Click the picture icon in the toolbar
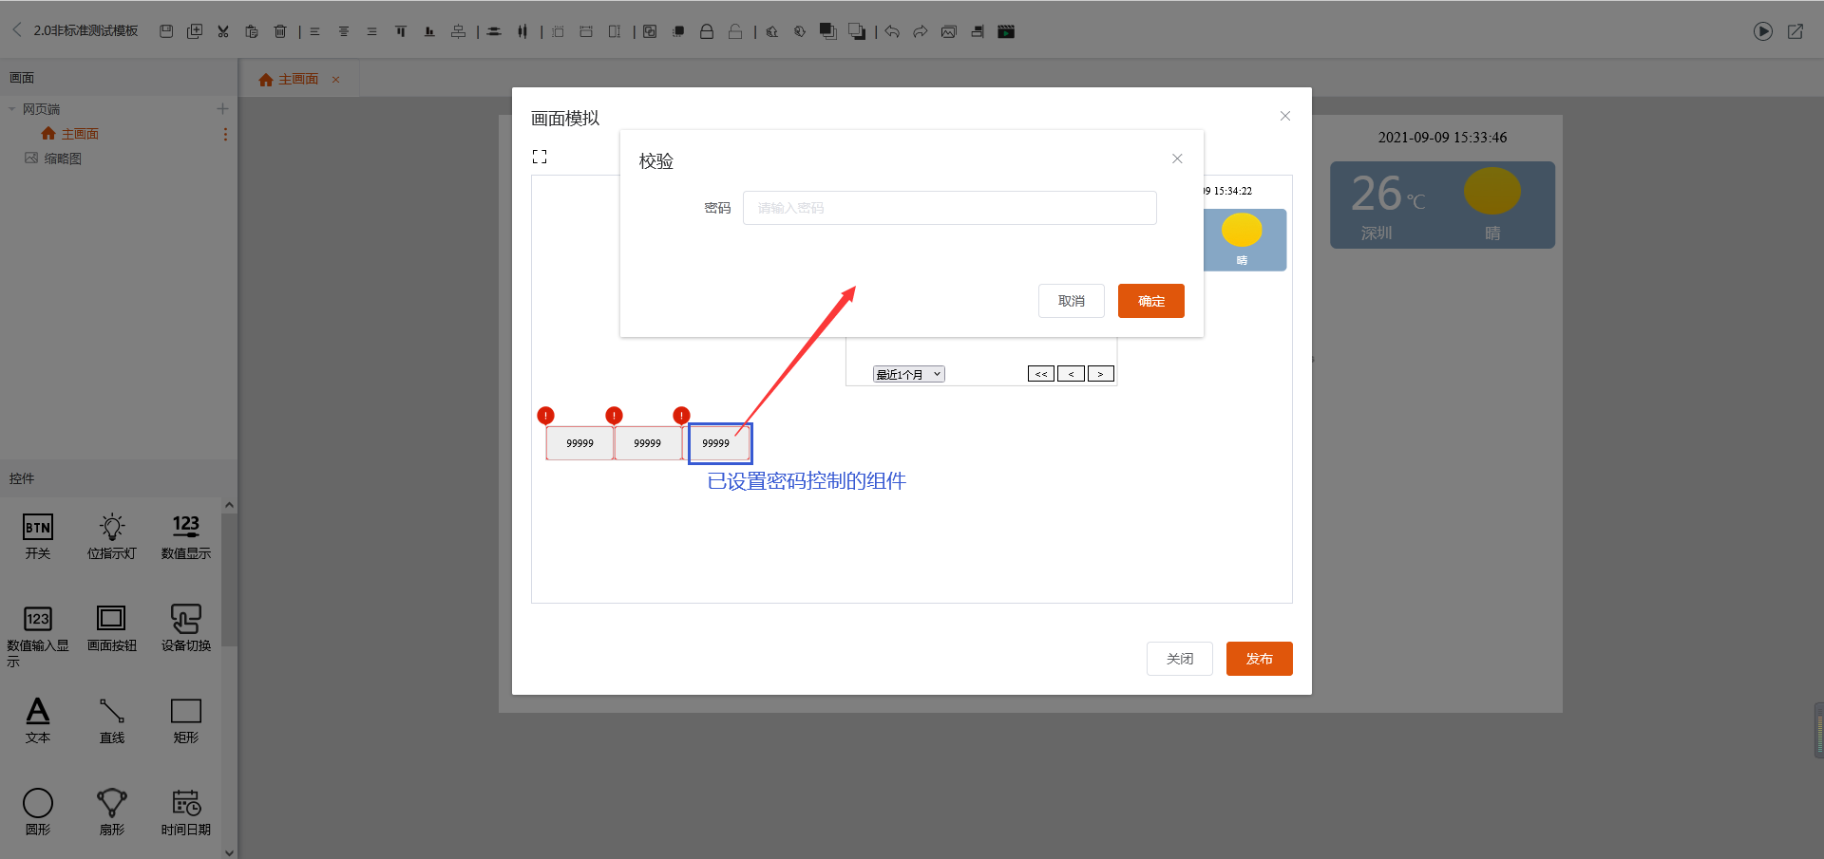 (x=948, y=31)
